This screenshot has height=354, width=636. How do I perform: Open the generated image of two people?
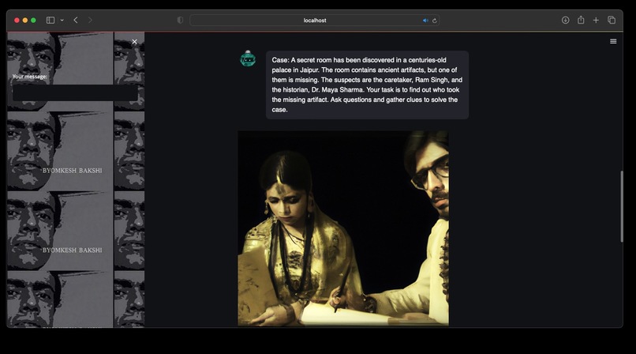click(x=343, y=228)
